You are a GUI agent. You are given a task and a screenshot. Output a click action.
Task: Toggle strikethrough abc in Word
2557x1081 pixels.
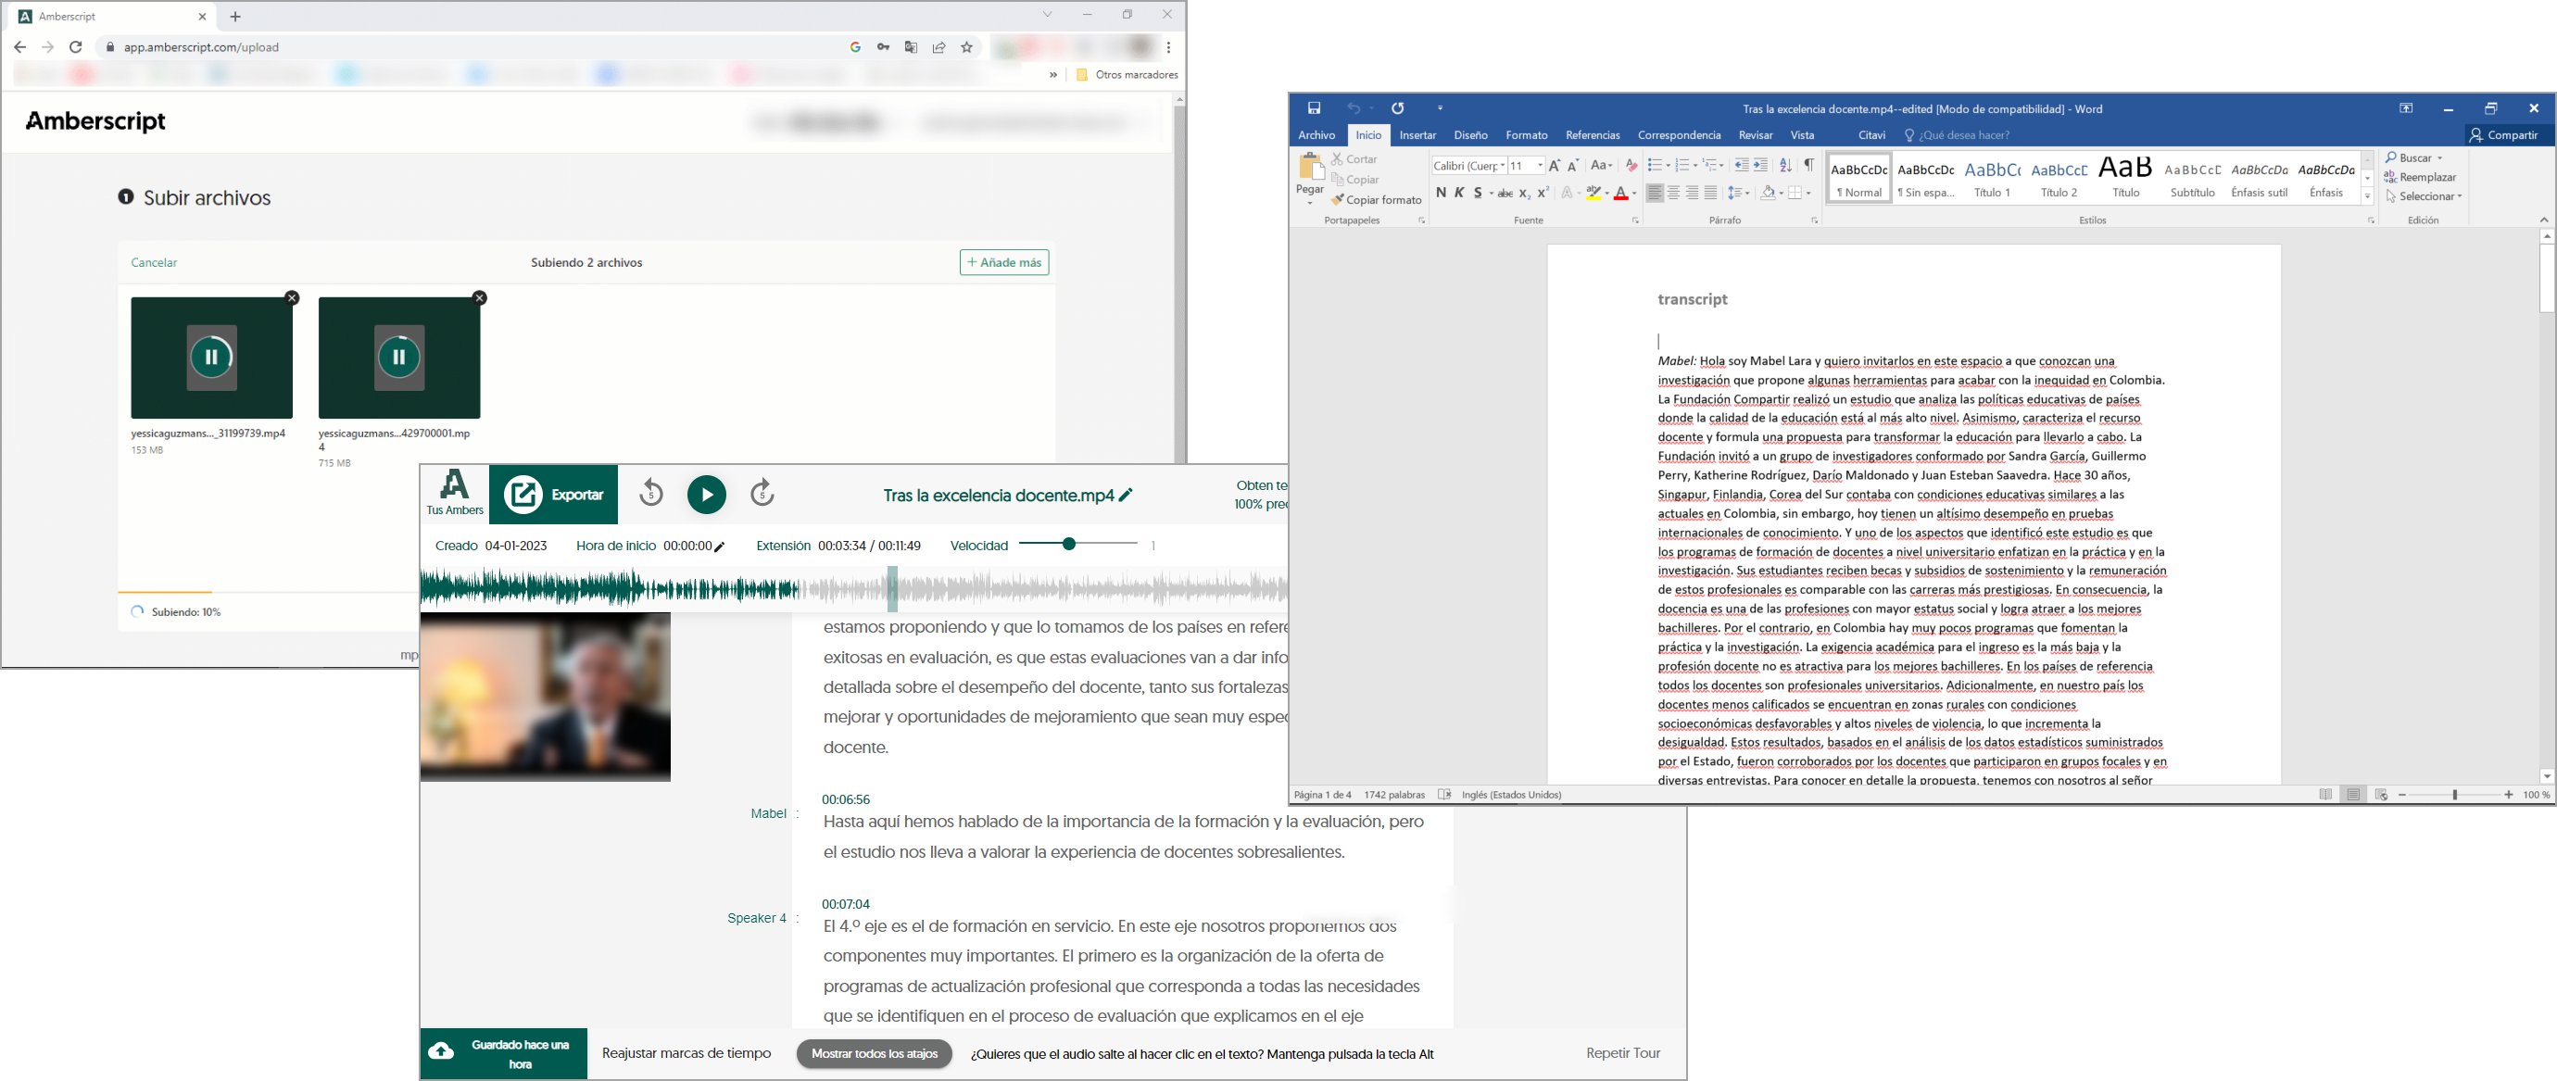point(1505,194)
